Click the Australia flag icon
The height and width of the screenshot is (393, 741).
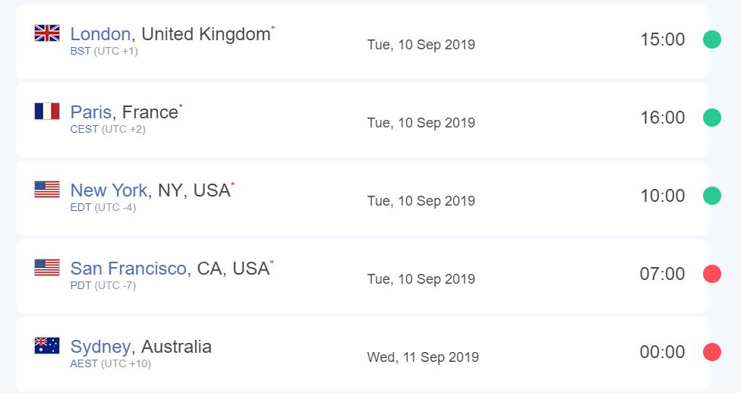[47, 346]
